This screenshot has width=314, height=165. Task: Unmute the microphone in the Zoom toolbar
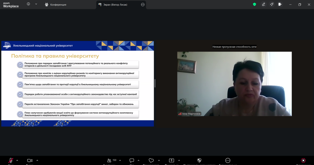coord(11,160)
